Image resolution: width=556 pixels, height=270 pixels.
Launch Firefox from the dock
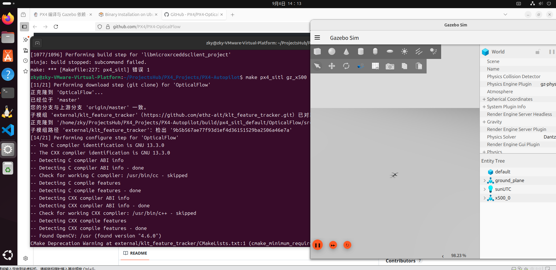point(8,19)
